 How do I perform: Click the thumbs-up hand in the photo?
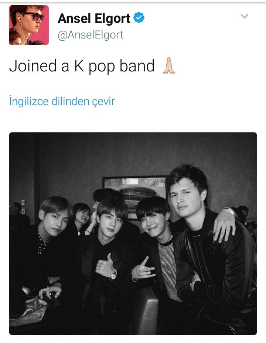coord(105,265)
